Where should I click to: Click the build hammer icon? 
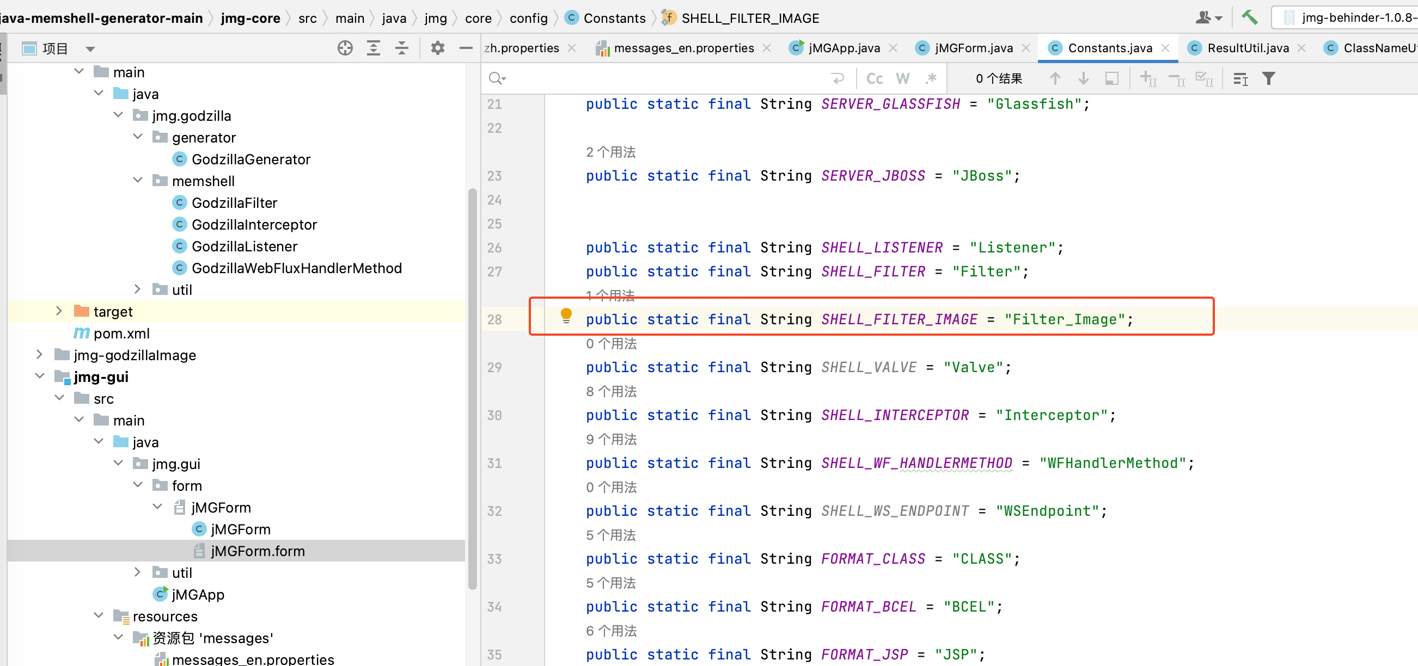tap(1250, 17)
